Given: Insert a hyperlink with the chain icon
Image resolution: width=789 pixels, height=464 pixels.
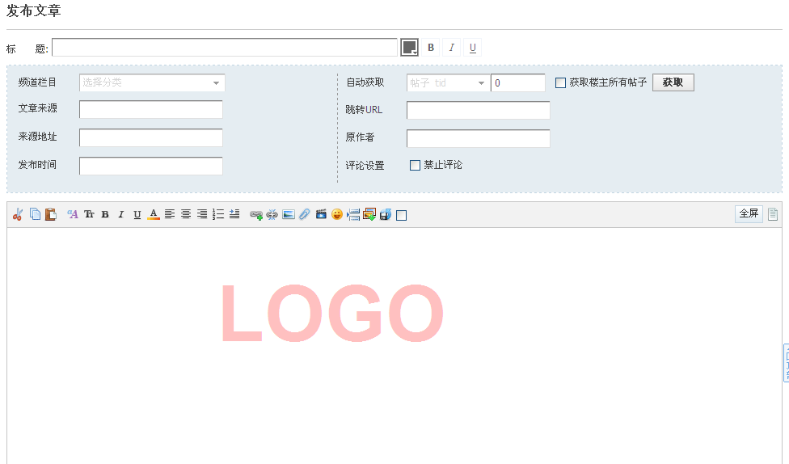Looking at the screenshot, I should coord(256,215).
